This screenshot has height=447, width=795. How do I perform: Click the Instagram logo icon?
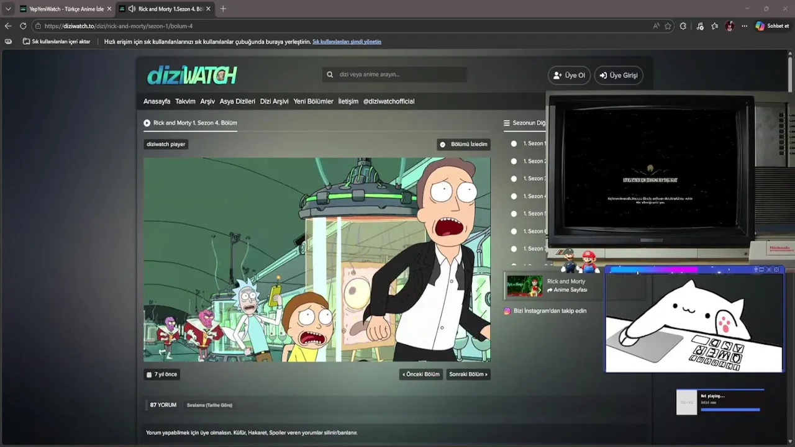pos(507,311)
